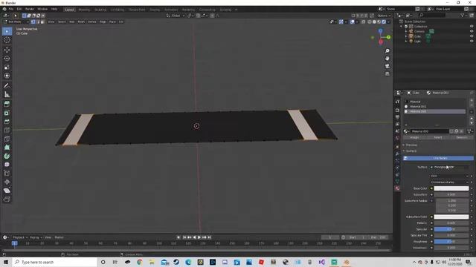This screenshot has height=267, width=476.
Task: Hide the Cube object in outliner
Action: [472, 36]
